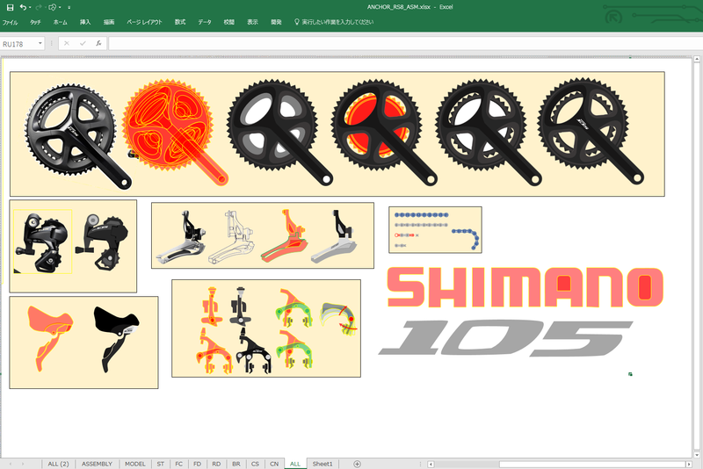Select the right rear derailleur image
Screen dimensions: 703x469
click(102, 242)
